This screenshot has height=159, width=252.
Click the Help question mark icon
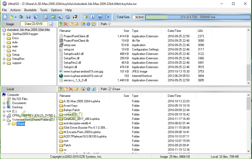tap(100, 17)
